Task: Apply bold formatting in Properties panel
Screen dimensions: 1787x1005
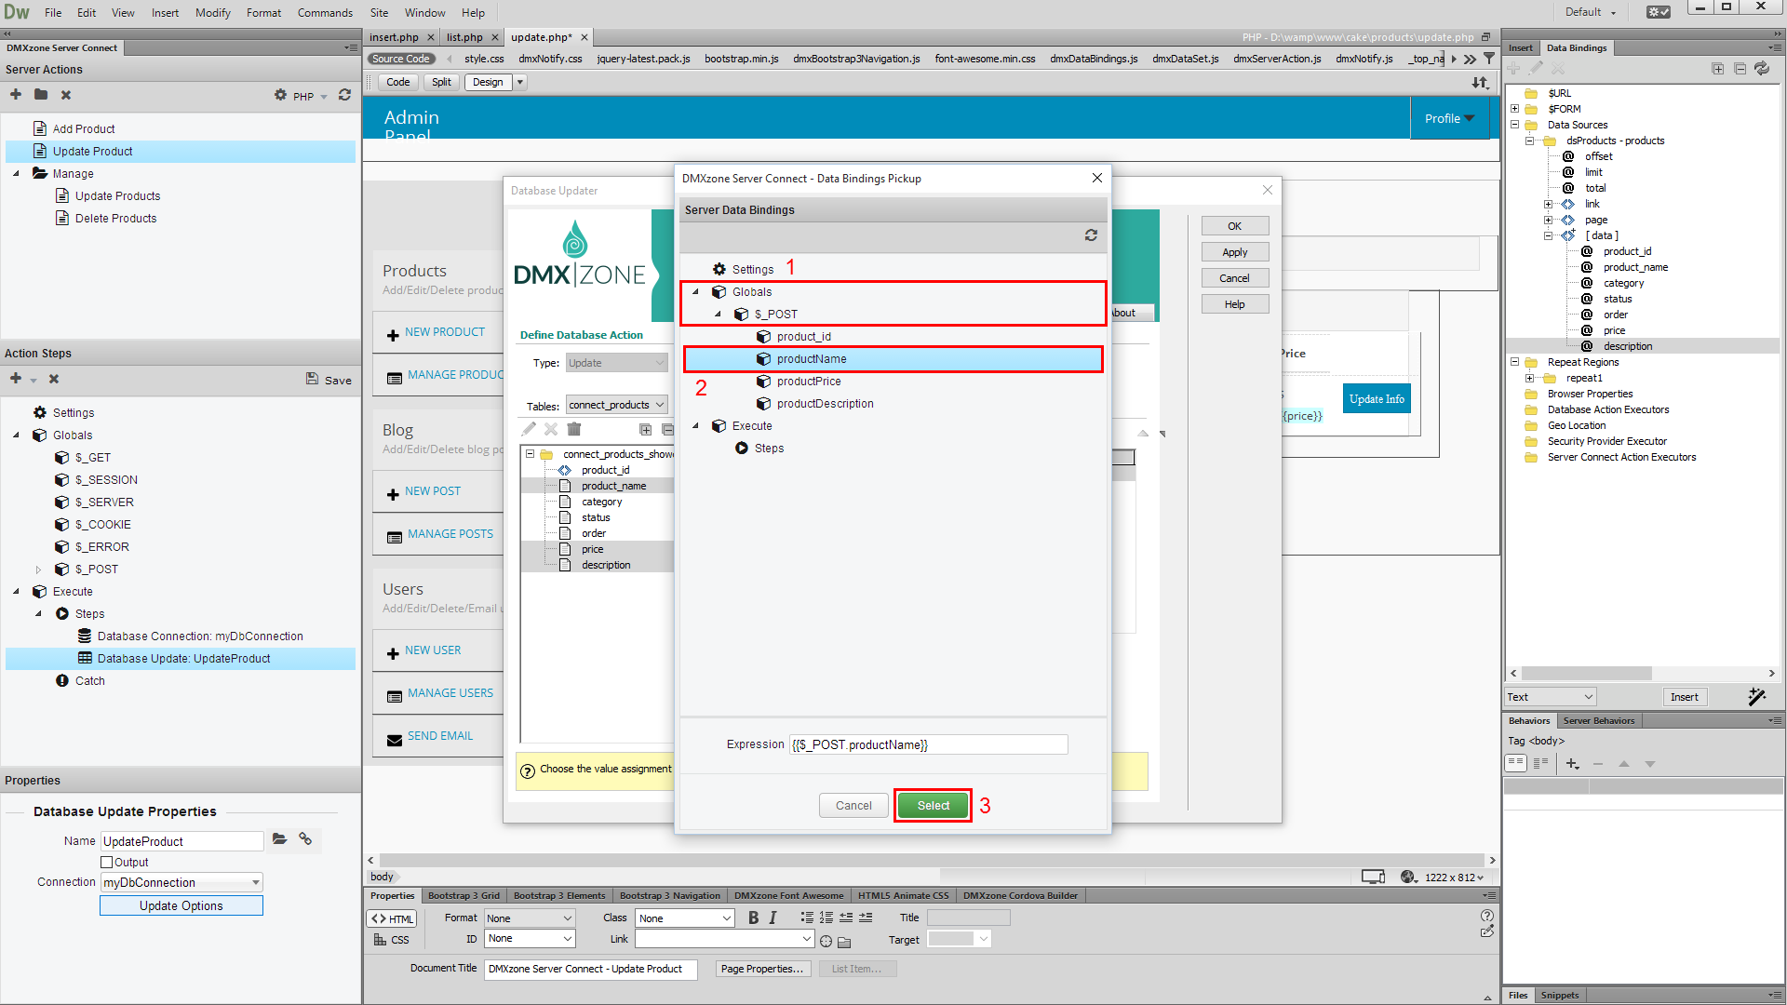Action: coord(753,918)
